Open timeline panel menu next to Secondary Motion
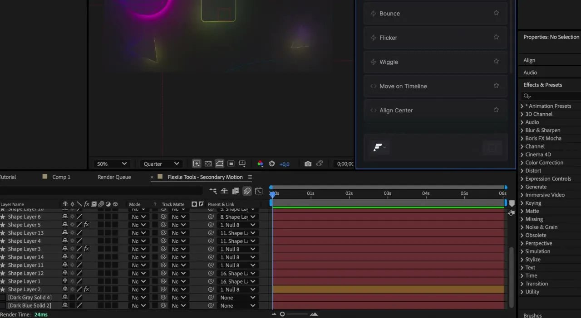 click(x=250, y=177)
